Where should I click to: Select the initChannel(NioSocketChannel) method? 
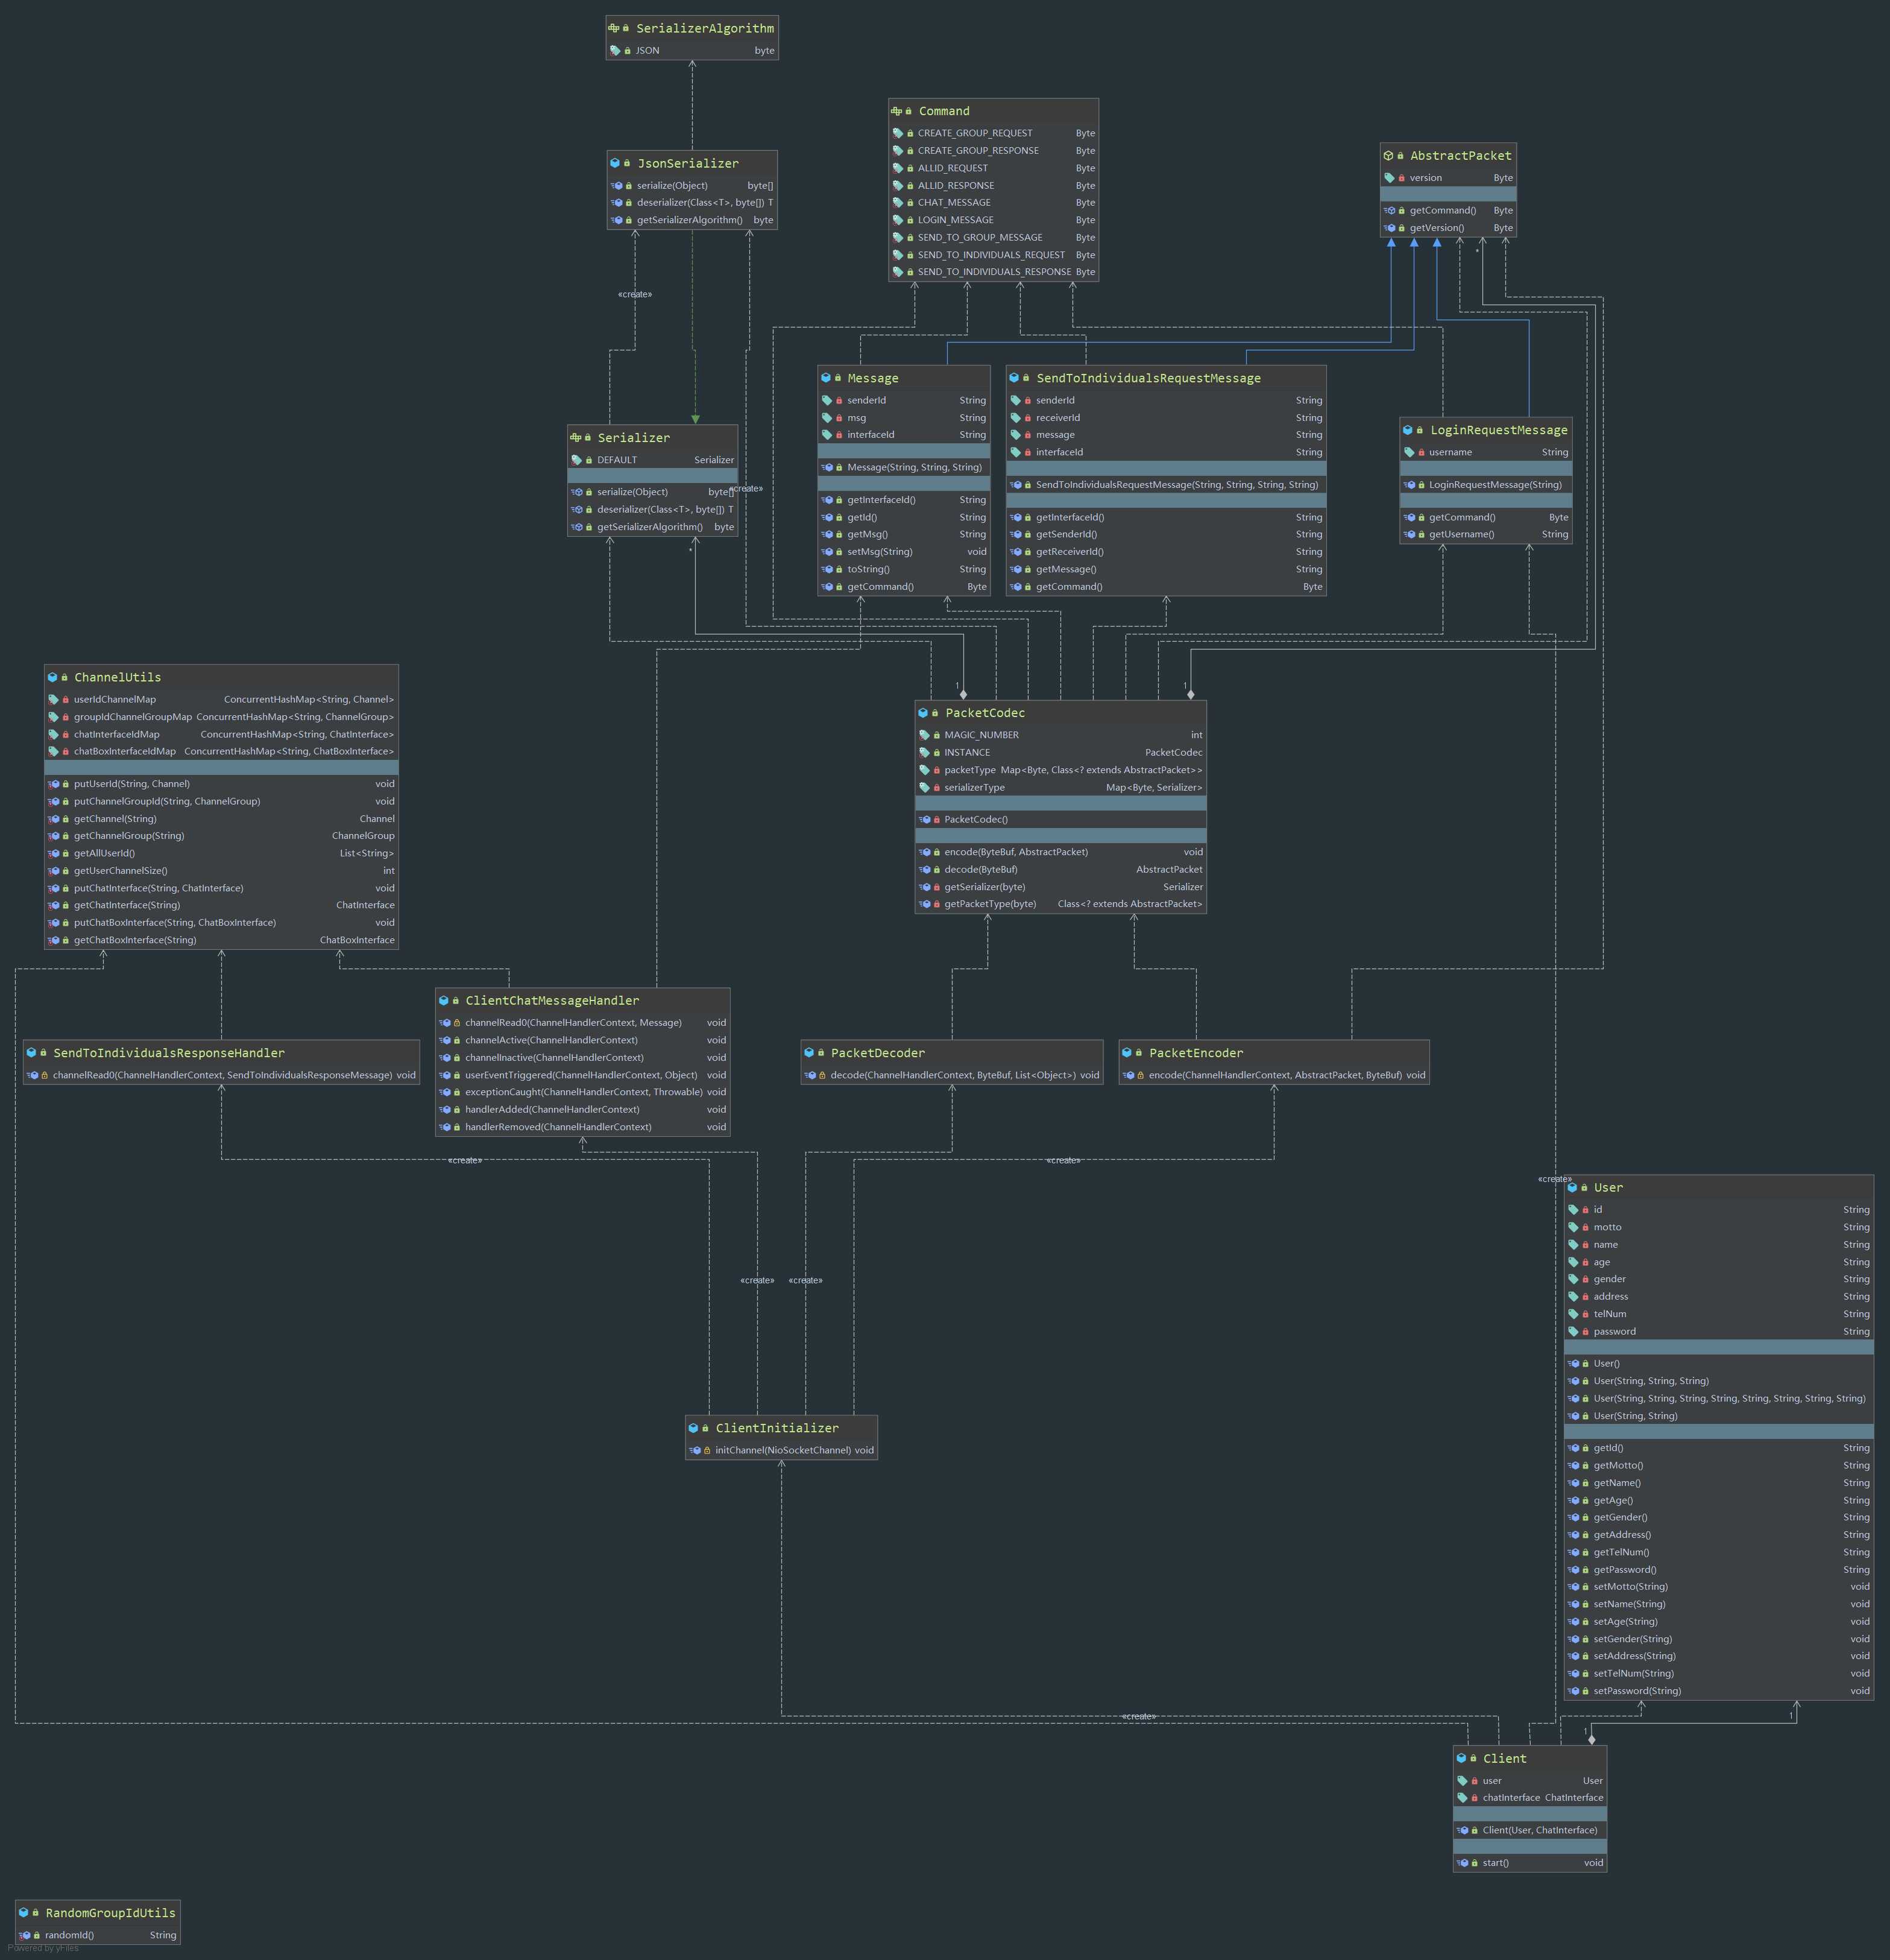[781, 1450]
